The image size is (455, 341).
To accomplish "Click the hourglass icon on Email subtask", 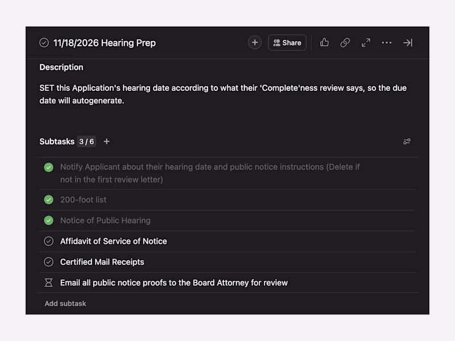I will [49, 282].
